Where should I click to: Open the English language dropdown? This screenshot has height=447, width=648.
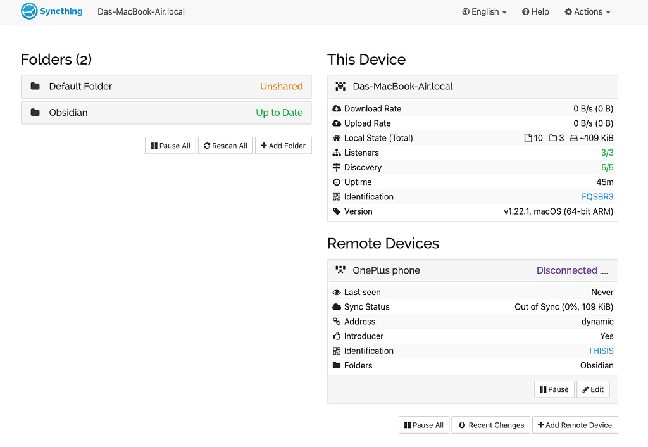(484, 11)
